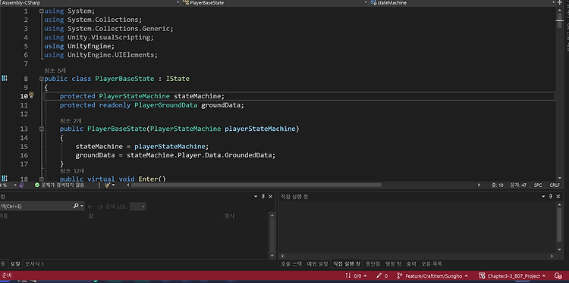Click the lightbulb quick actions icon on line 10
This screenshot has width=569, height=283.
31,95
